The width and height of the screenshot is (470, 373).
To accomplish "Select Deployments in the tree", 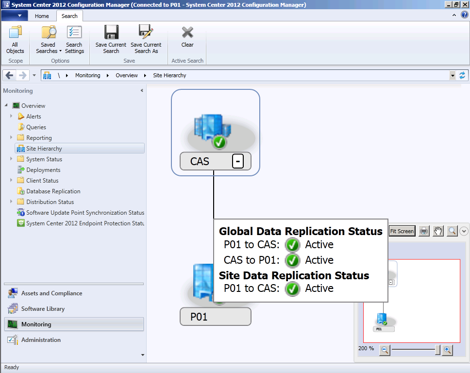I will [x=43, y=170].
